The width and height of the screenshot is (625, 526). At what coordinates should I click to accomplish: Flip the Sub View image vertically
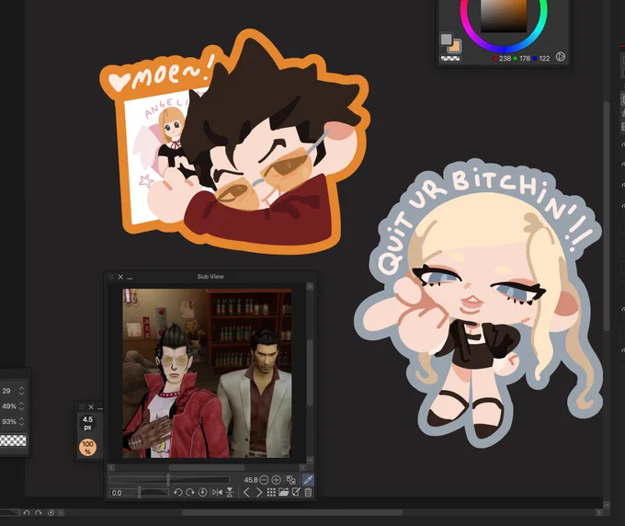click(229, 493)
